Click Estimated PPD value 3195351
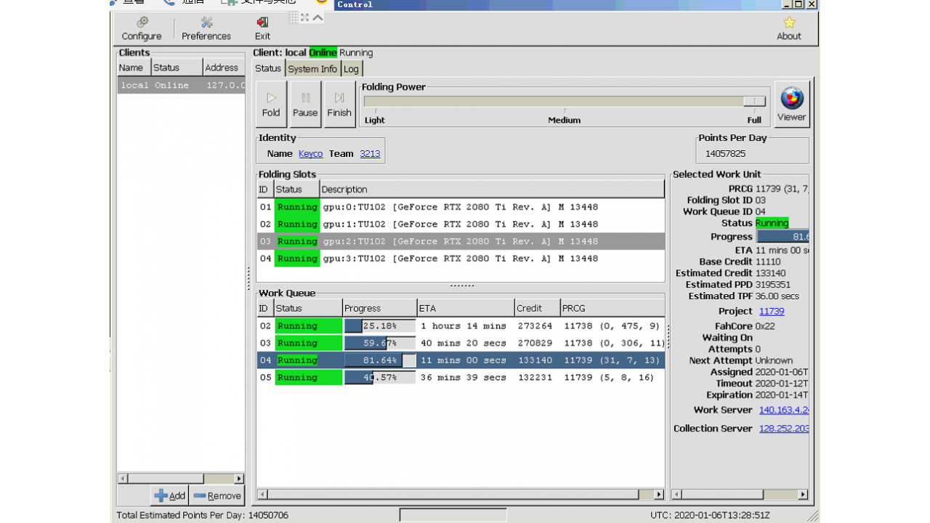930x523 pixels. tap(773, 285)
